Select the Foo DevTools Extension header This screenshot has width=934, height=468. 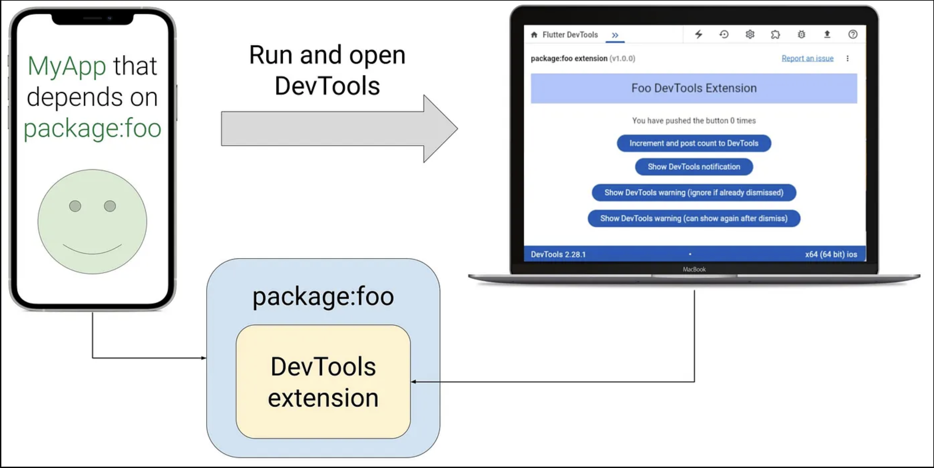tap(693, 88)
